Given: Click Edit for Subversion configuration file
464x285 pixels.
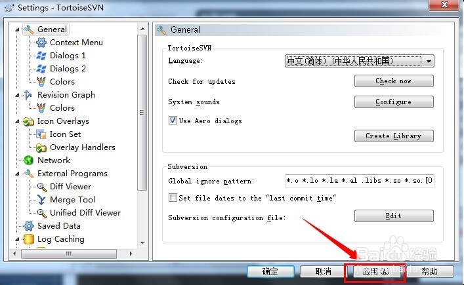Looking at the screenshot, I should click(394, 216).
